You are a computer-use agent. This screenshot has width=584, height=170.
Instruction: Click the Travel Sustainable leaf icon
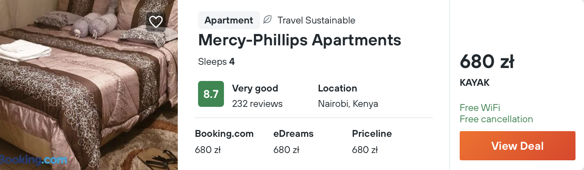tap(267, 20)
